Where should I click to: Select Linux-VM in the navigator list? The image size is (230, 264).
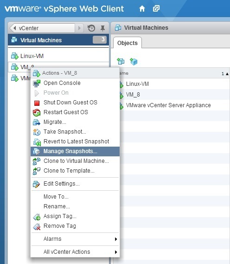(x=58, y=56)
